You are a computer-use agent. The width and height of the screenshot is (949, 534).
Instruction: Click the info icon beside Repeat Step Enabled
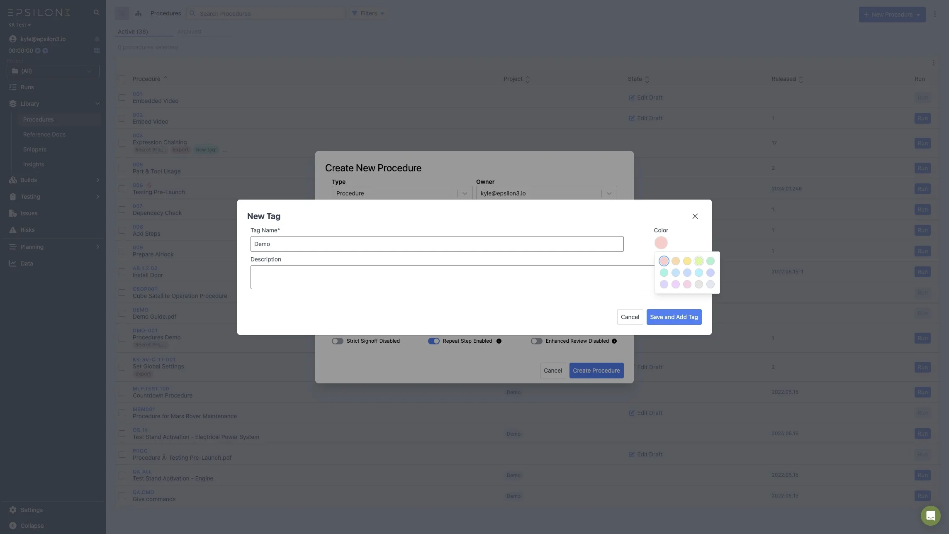click(x=499, y=341)
